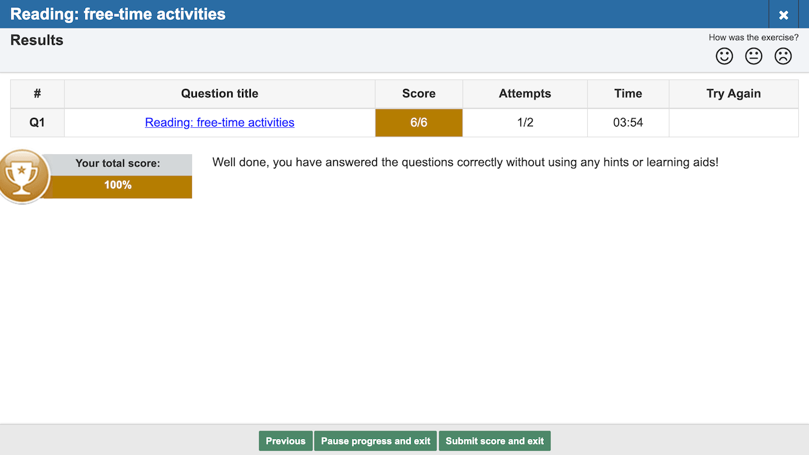Select the gold 6/6 score badge

[x=419, y=123]
